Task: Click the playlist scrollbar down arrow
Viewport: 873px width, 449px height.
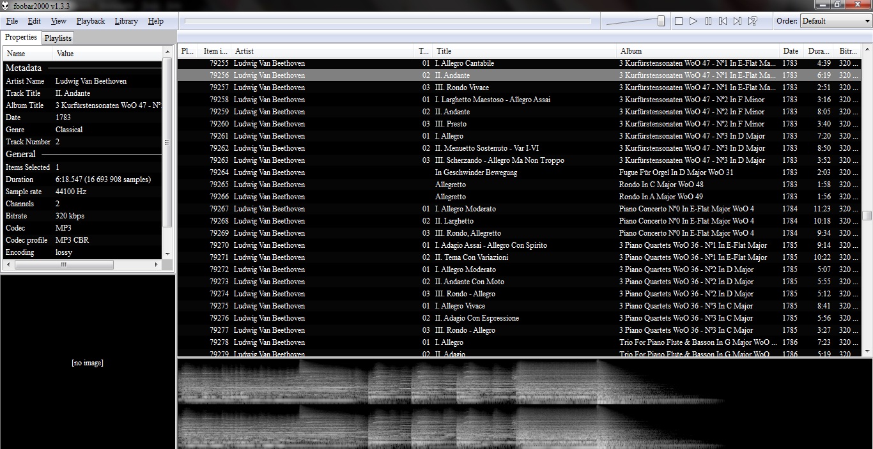Action: (x=867, y=351)
